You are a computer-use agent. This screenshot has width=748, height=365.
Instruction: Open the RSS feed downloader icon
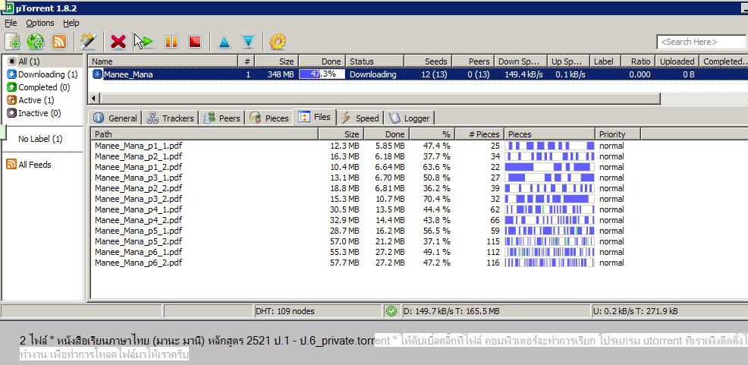click(x=59, y=42)
